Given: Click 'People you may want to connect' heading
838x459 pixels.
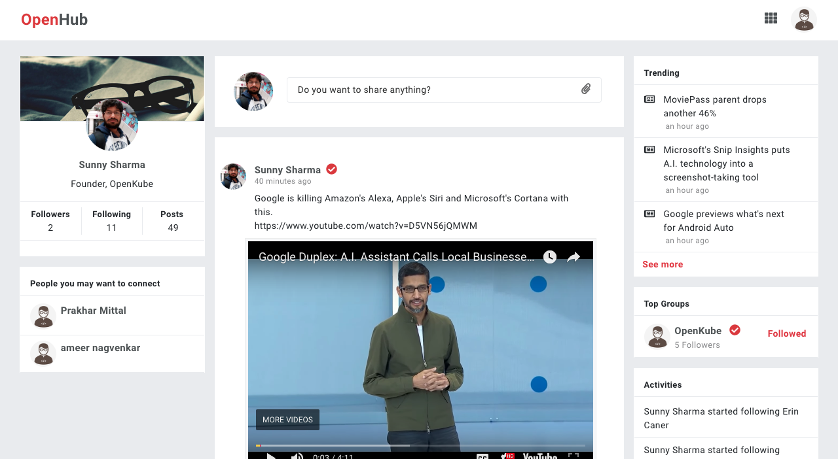Looking at the screenshot, I should [95, 283].
